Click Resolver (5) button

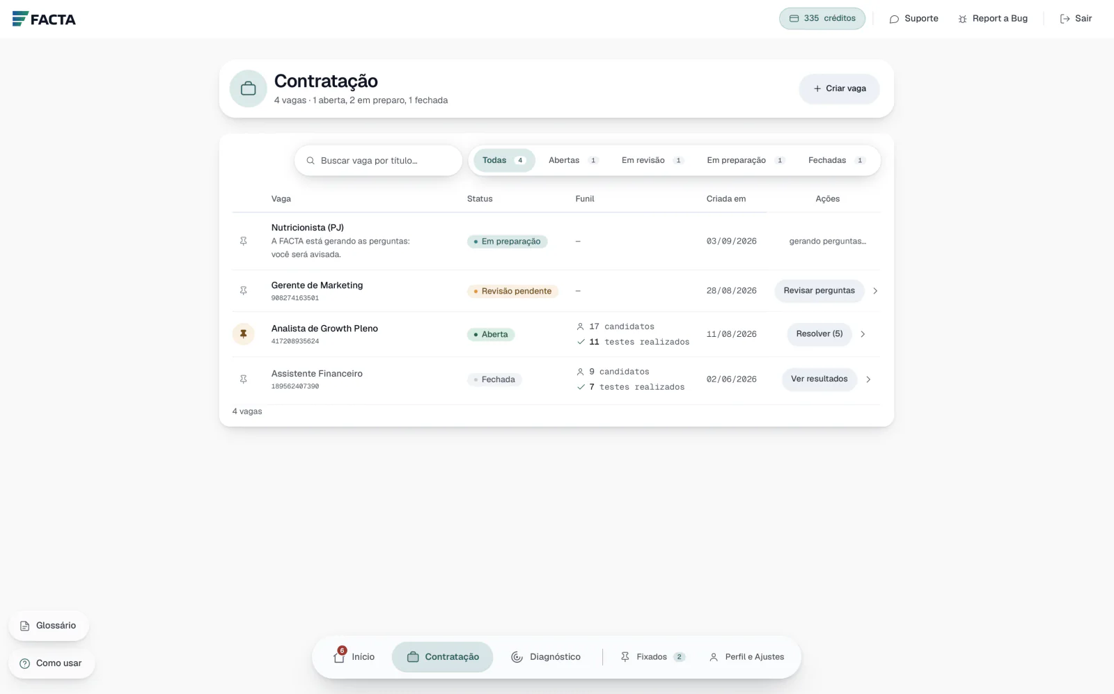click(x=819, y=334)
